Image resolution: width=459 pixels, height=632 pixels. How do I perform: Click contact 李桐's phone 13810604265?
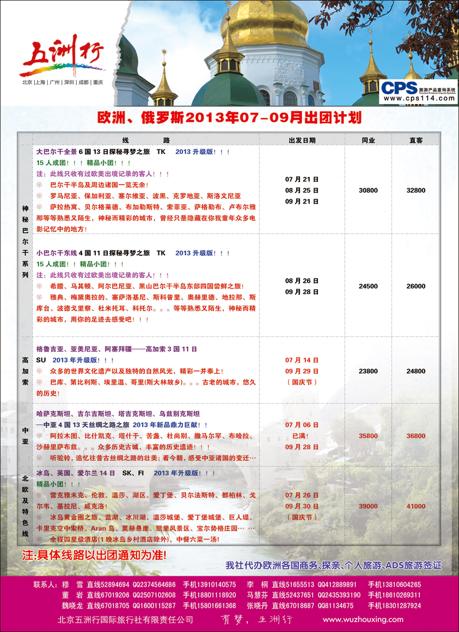point(394,584)
